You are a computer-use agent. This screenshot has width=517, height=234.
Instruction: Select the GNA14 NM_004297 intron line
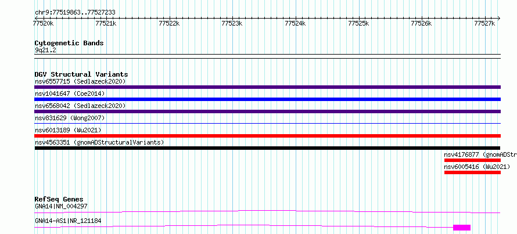point(267,211)
